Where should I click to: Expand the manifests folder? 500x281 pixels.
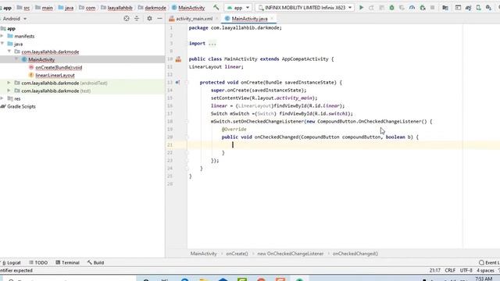[2, 36]
